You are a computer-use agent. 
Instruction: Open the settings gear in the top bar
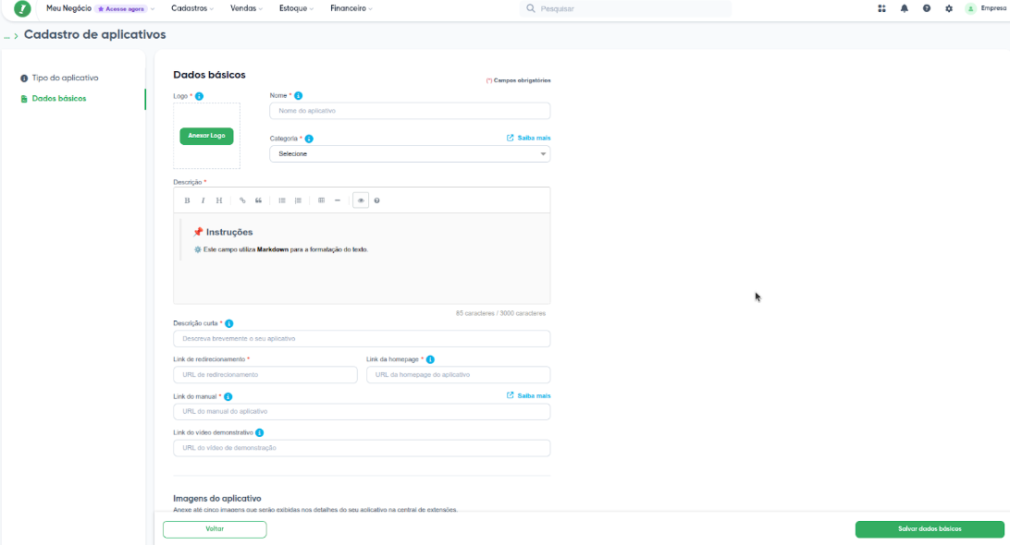(x=949, y=9)
